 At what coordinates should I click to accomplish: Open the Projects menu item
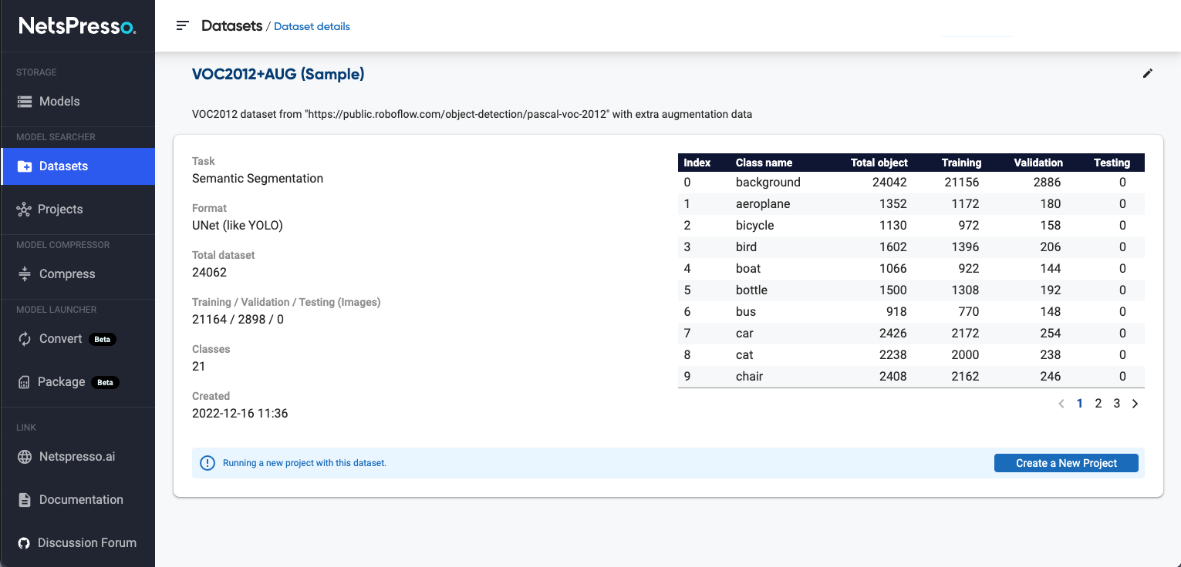[x=78, y=210]
